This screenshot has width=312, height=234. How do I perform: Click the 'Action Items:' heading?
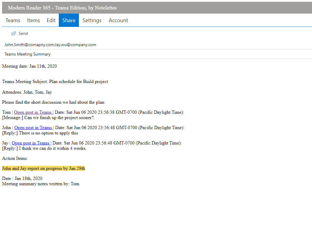[15, 158]
